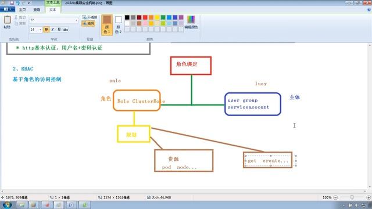
Task: Open the Windows Start orb
Action: (x=7, y=205)
